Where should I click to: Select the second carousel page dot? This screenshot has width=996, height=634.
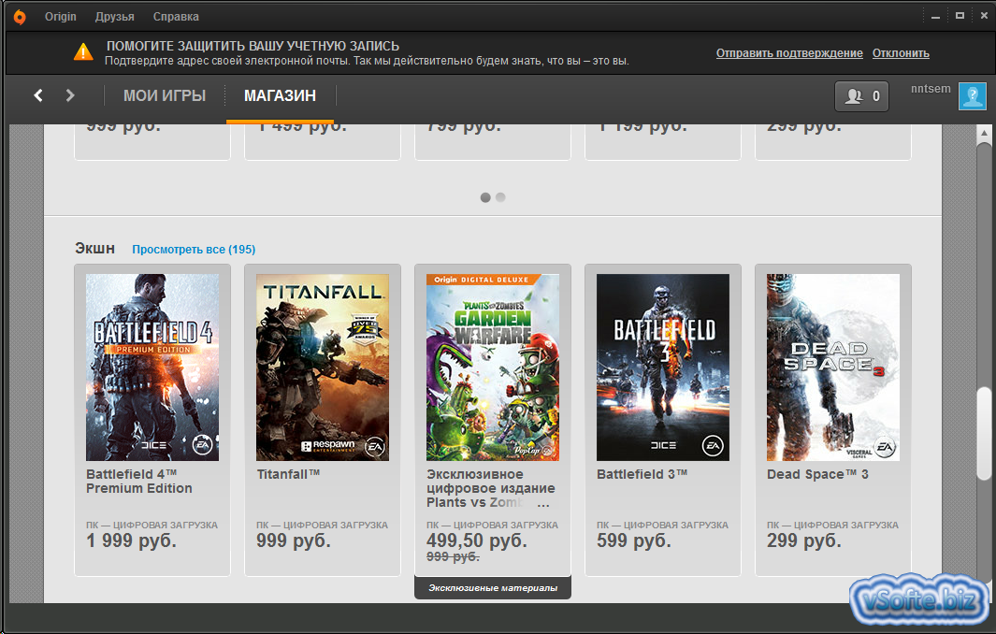(500, 197)
